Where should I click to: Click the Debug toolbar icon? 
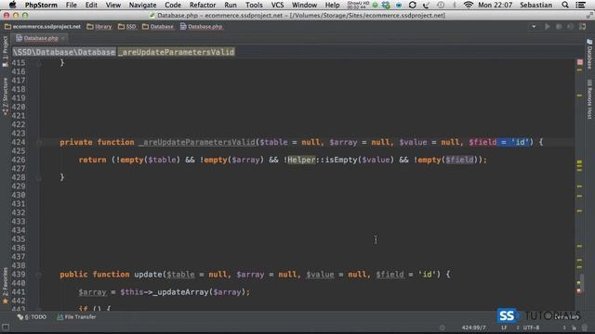point(559,27)
